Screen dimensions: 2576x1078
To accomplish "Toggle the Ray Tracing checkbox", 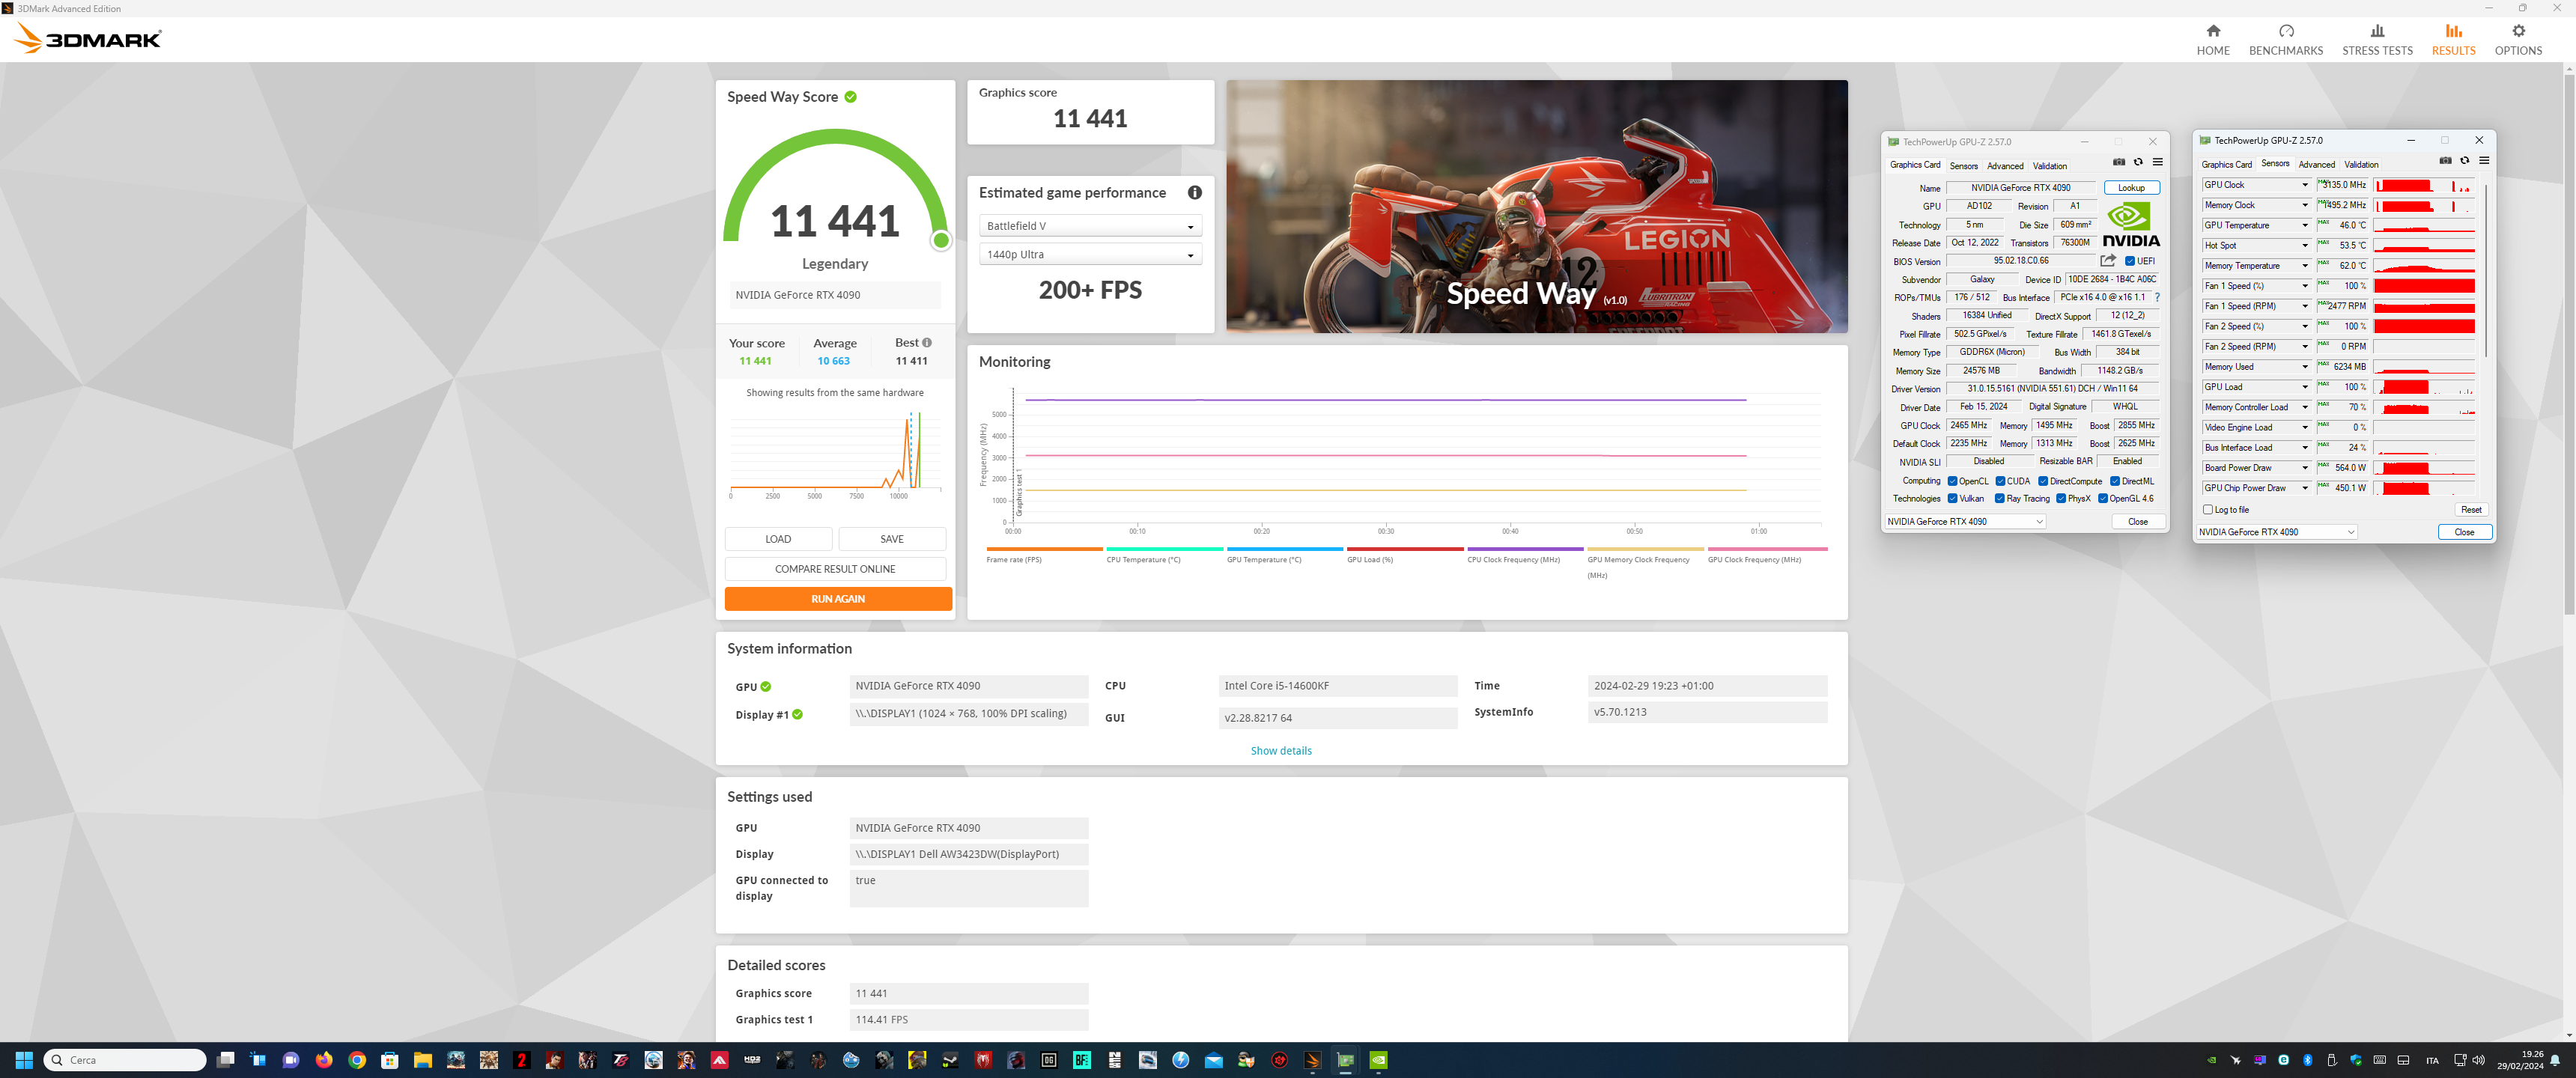I will (x=1999, y=499).
